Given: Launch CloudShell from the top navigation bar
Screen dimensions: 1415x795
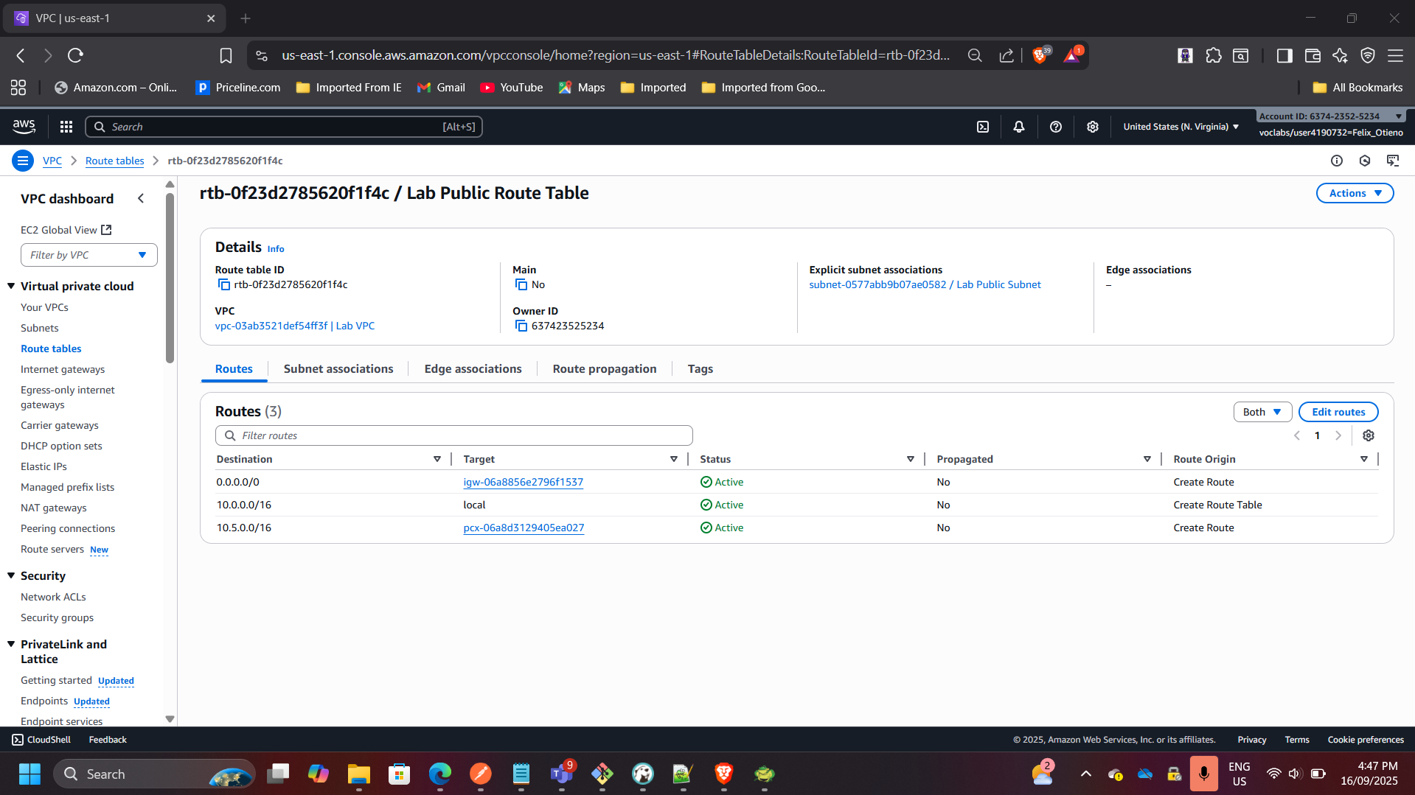Looking at the screenshot, I should click(983, 127).
